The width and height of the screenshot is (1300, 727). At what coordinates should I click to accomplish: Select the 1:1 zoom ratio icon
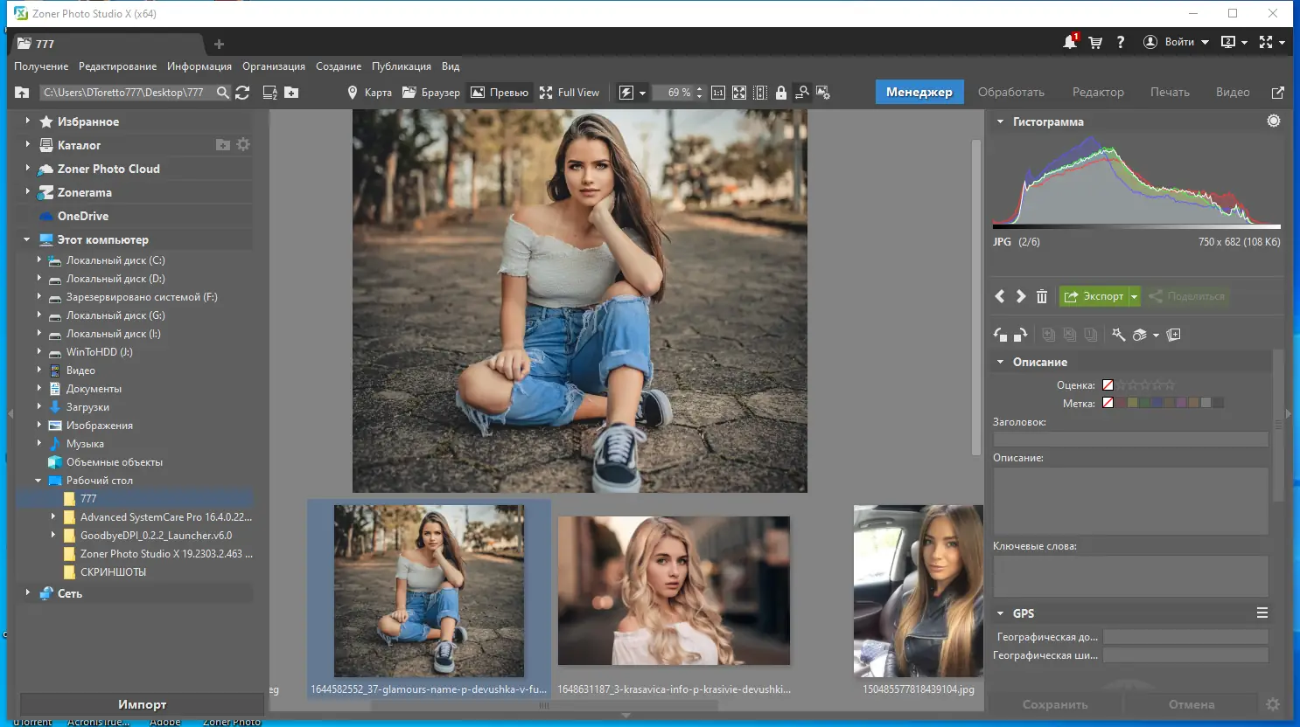tap(717, 92)
